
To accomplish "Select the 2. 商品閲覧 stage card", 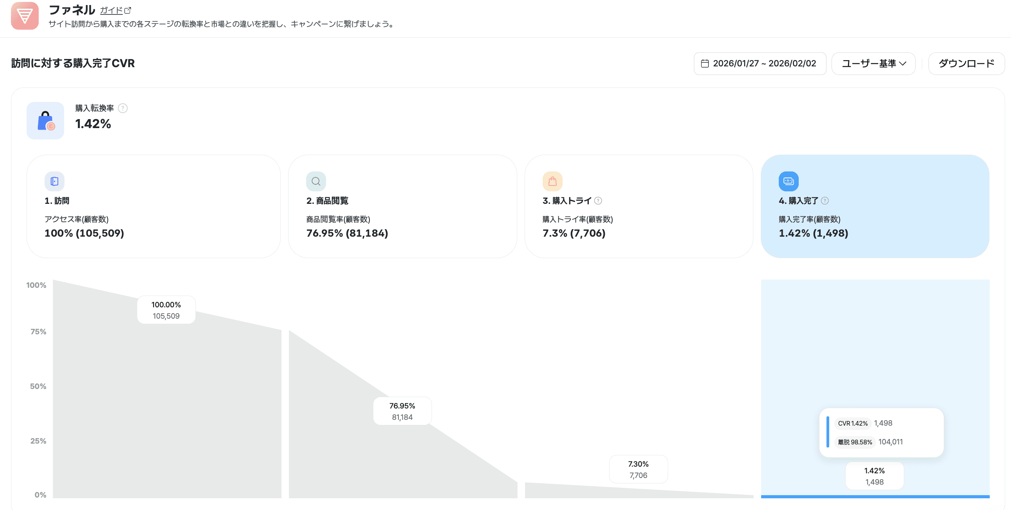I will [x=402, y=206].
